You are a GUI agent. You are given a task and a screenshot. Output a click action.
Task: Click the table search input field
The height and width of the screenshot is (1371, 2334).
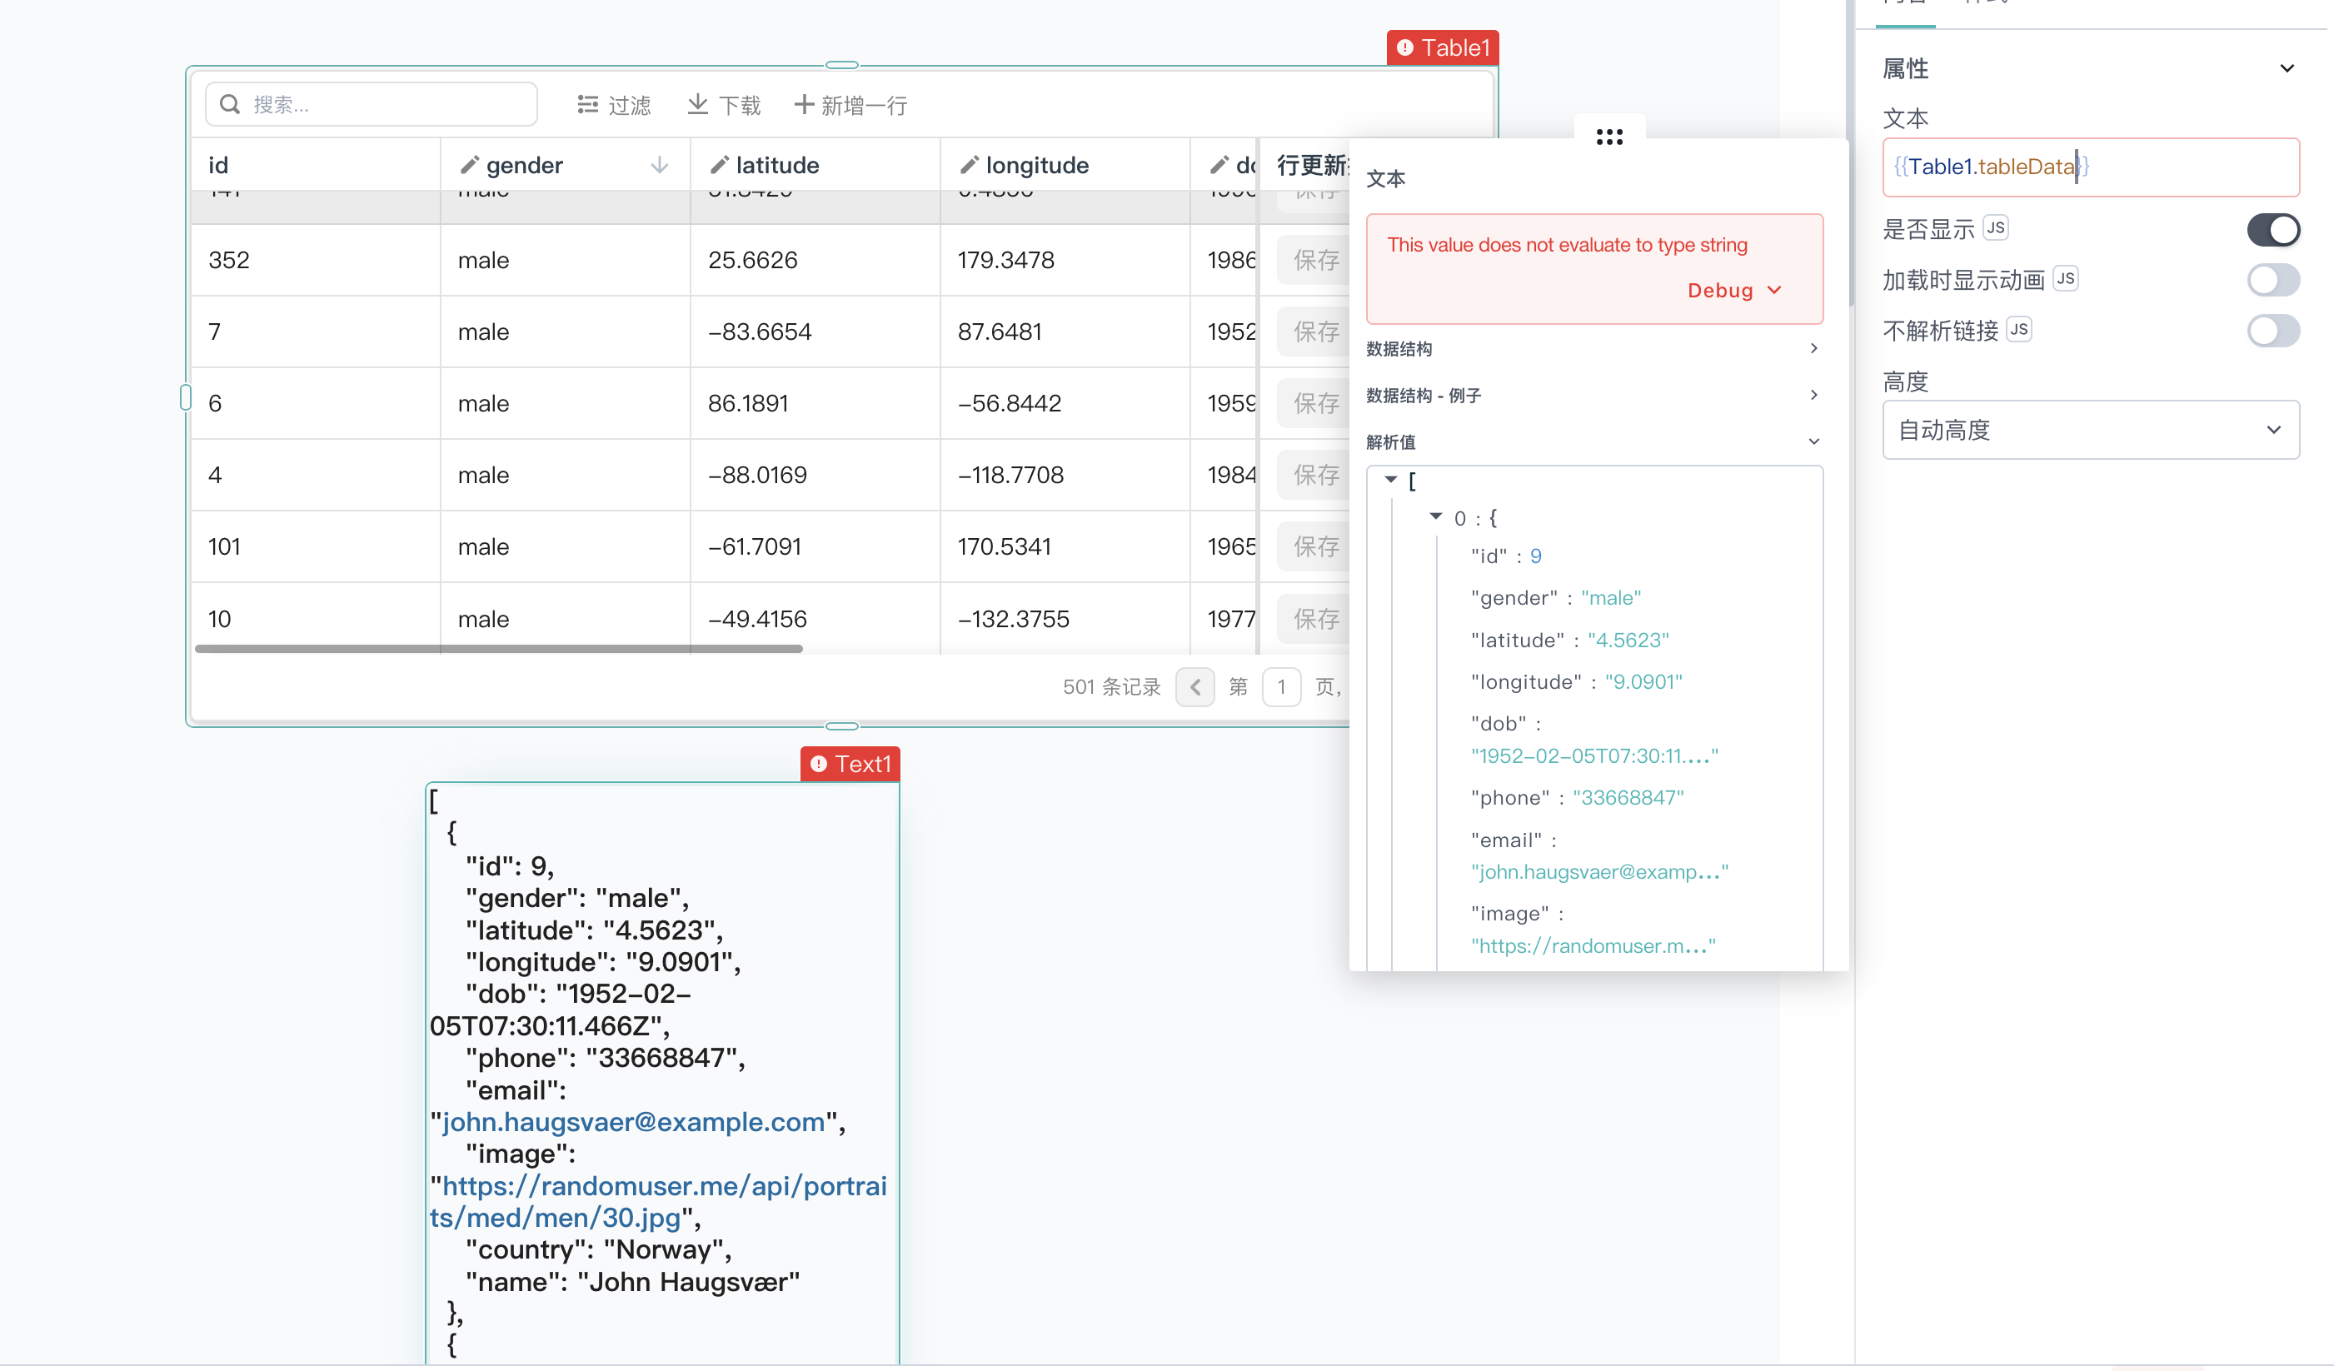(x=371, y=105)
